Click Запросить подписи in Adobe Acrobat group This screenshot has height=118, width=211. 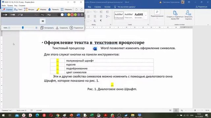coord(188,15)
